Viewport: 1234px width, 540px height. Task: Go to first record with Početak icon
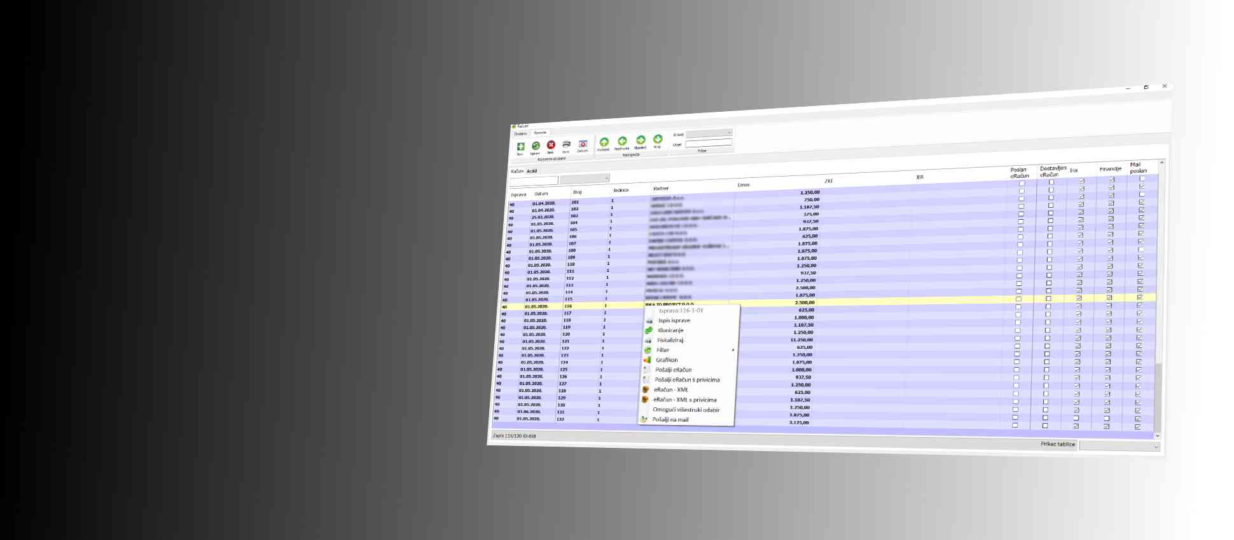pyautogui.click(x=604, y=142)
